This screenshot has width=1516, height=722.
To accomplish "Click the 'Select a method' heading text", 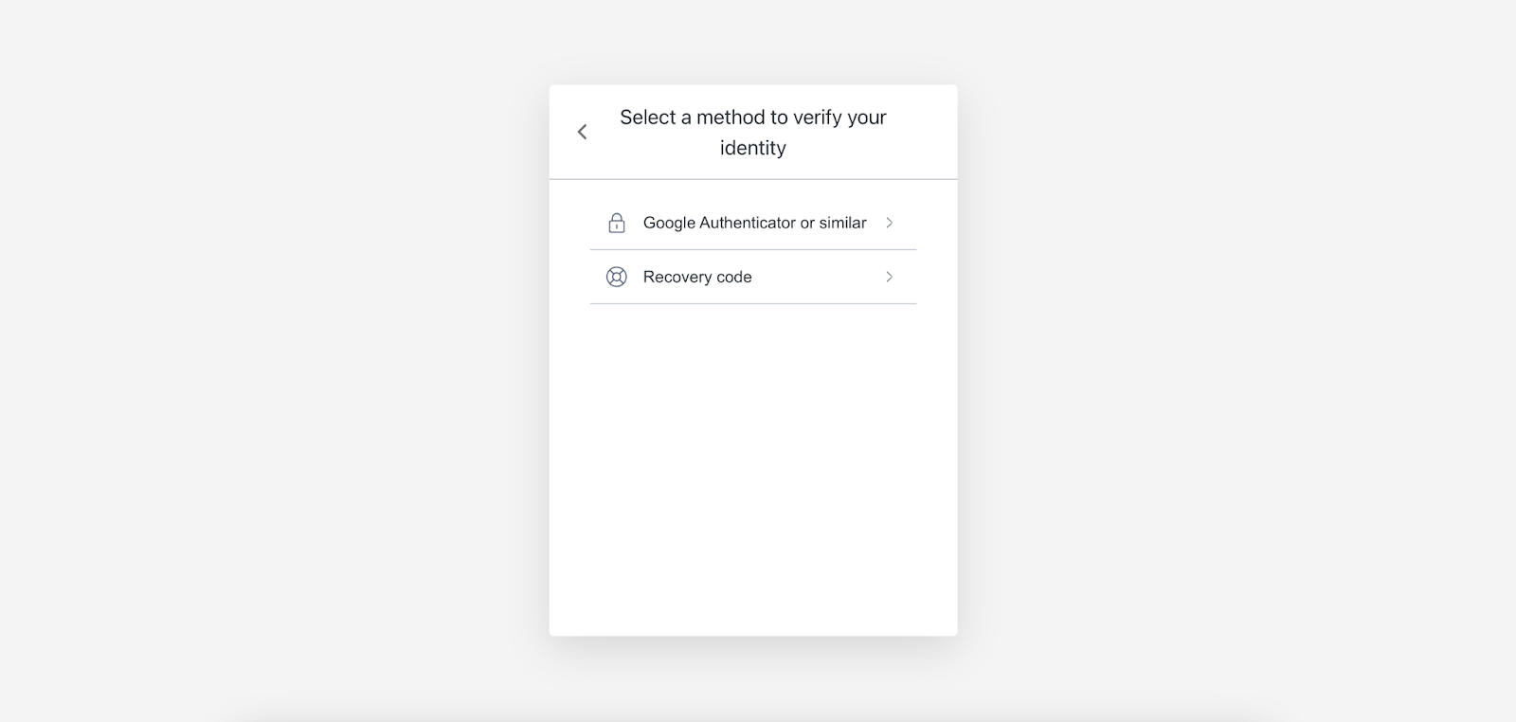I will coord(753,132).
